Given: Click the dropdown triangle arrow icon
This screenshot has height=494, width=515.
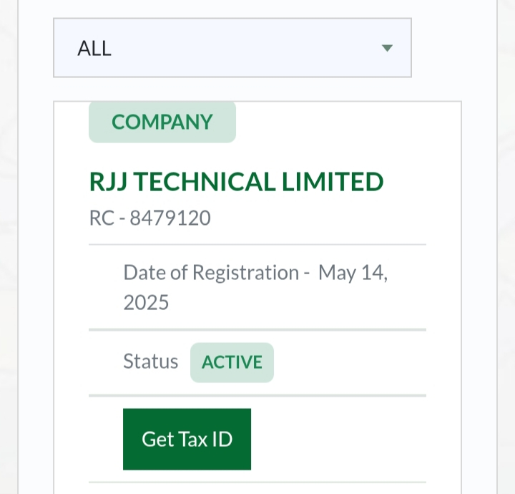Looking at the screenshot, I should (387, 48).
